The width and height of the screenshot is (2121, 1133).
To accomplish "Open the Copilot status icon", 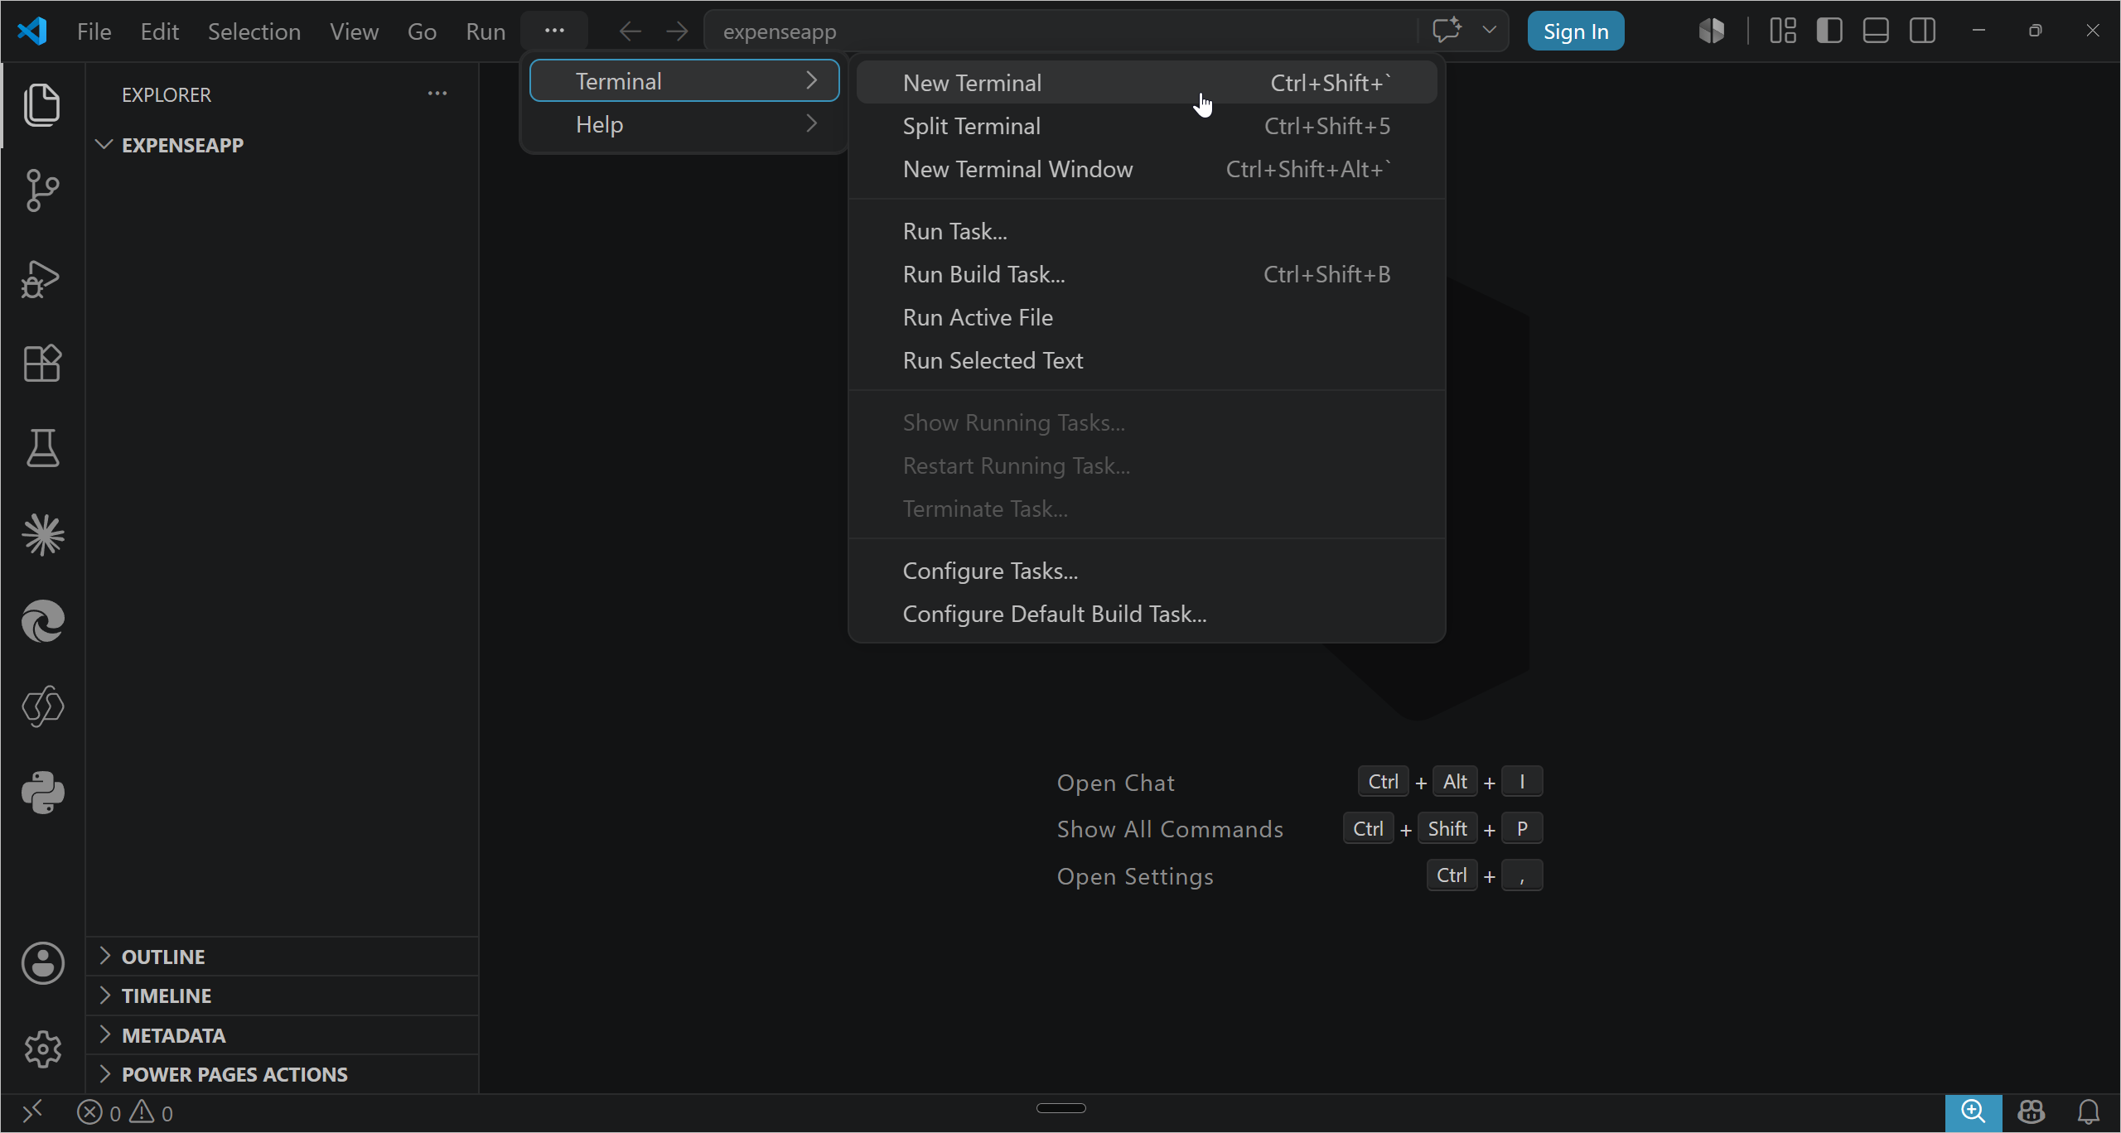I will coord(2032,1112).
